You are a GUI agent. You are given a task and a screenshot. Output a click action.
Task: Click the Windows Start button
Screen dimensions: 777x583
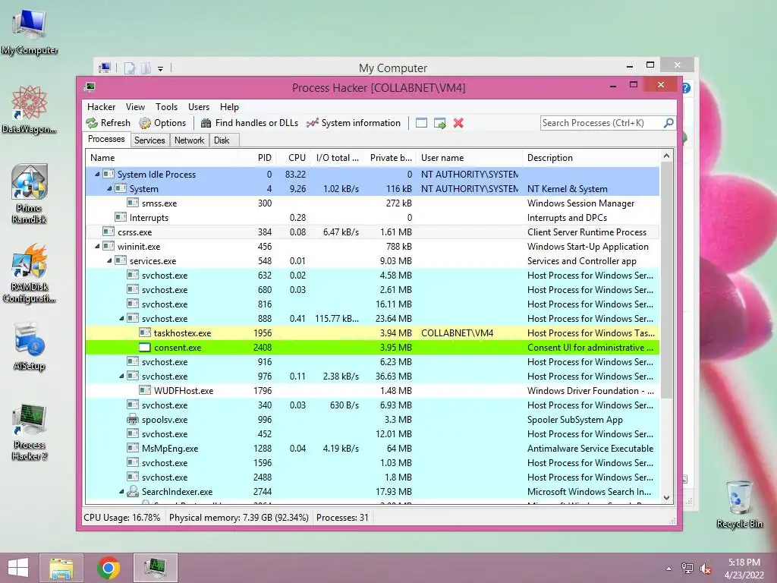(x=18, y=568)
